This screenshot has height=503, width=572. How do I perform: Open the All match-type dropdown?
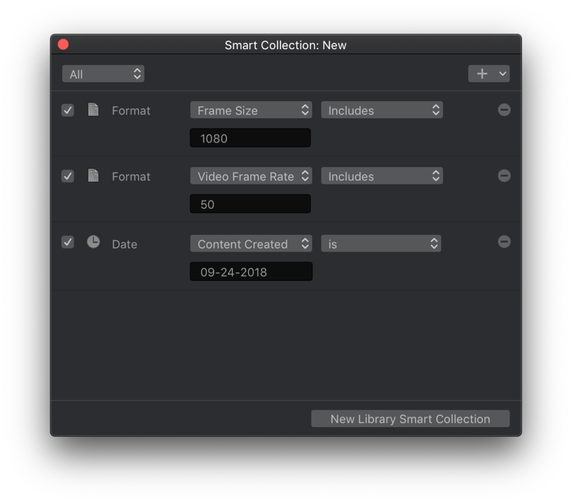point(103,74)
